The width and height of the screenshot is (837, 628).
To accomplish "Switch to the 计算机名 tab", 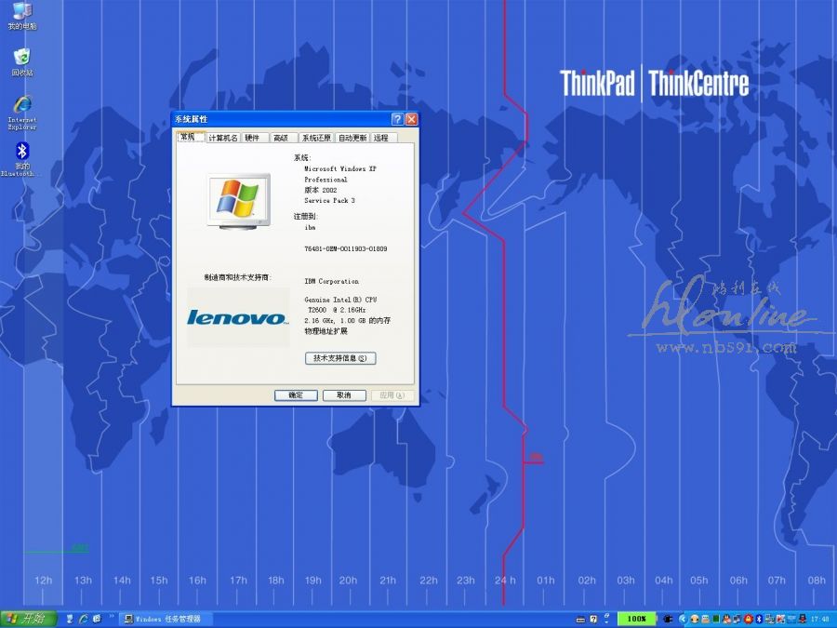I will point(223,138).
